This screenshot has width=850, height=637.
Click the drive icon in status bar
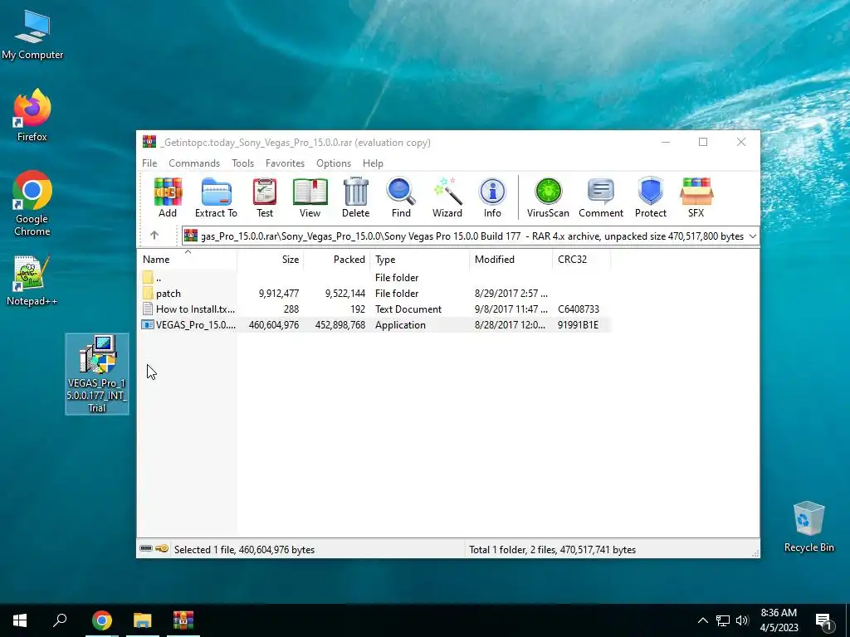click(146, 549)
